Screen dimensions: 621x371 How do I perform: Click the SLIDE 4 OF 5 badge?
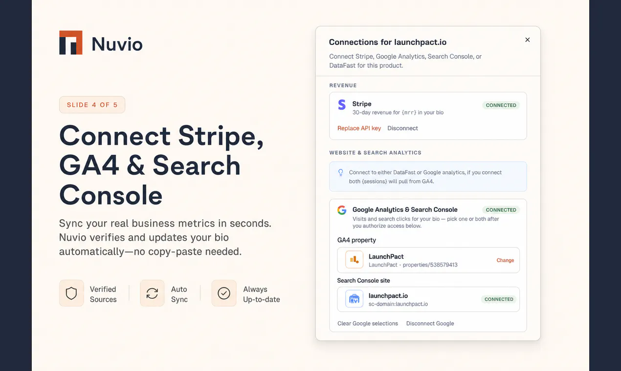(92, 105)
